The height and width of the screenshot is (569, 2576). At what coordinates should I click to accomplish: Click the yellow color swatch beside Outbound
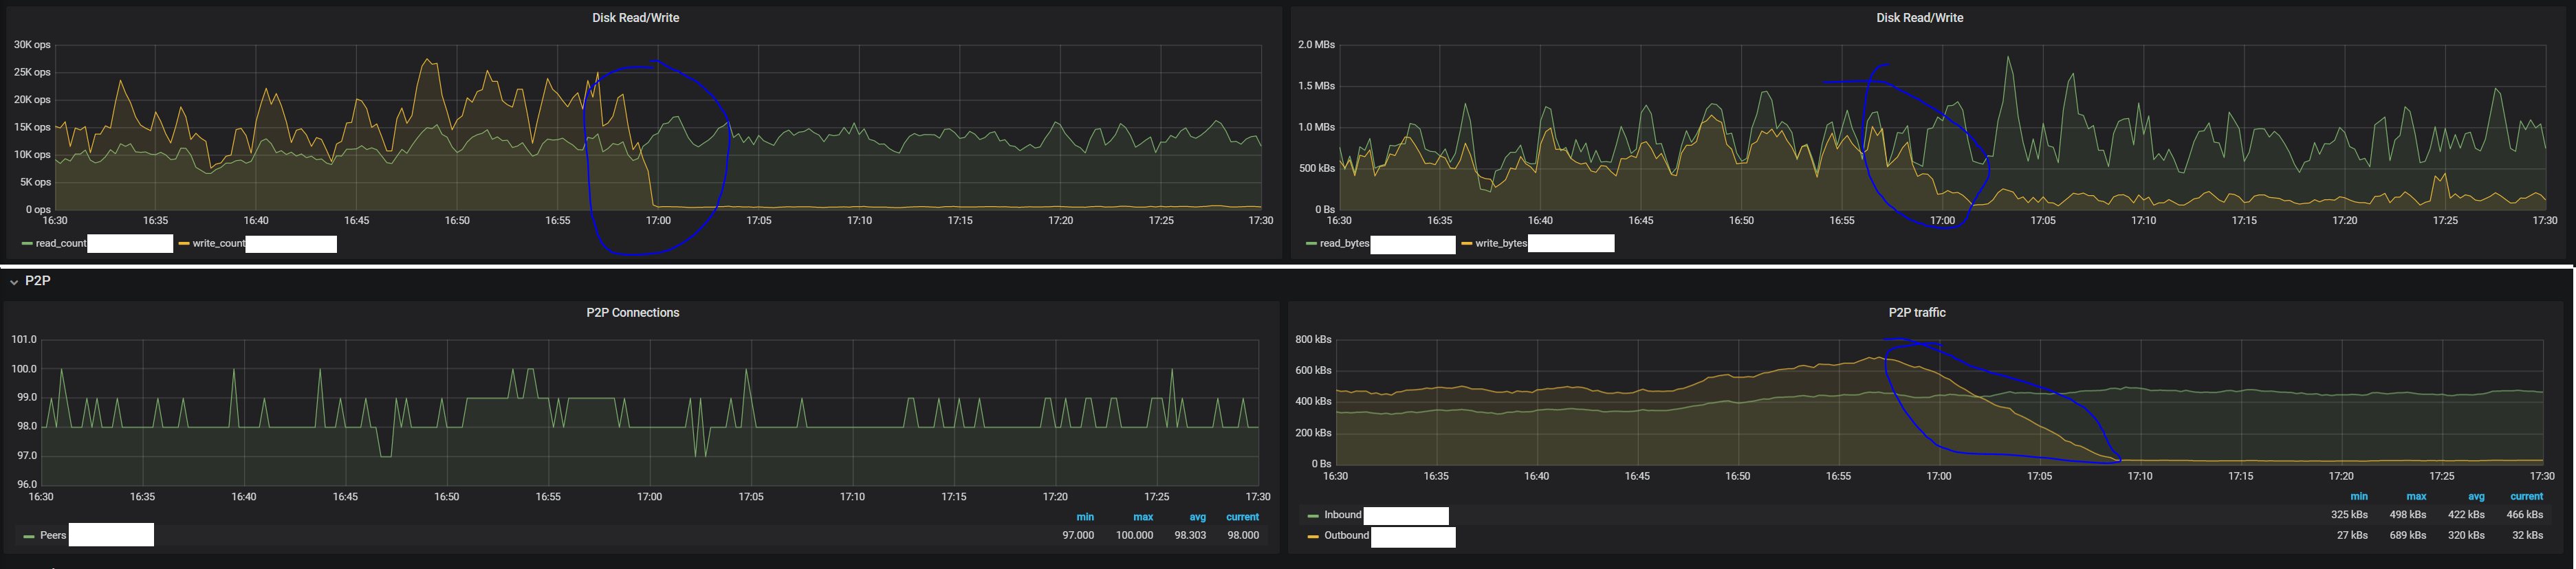pyautogui.click(x=1313, y=536)
